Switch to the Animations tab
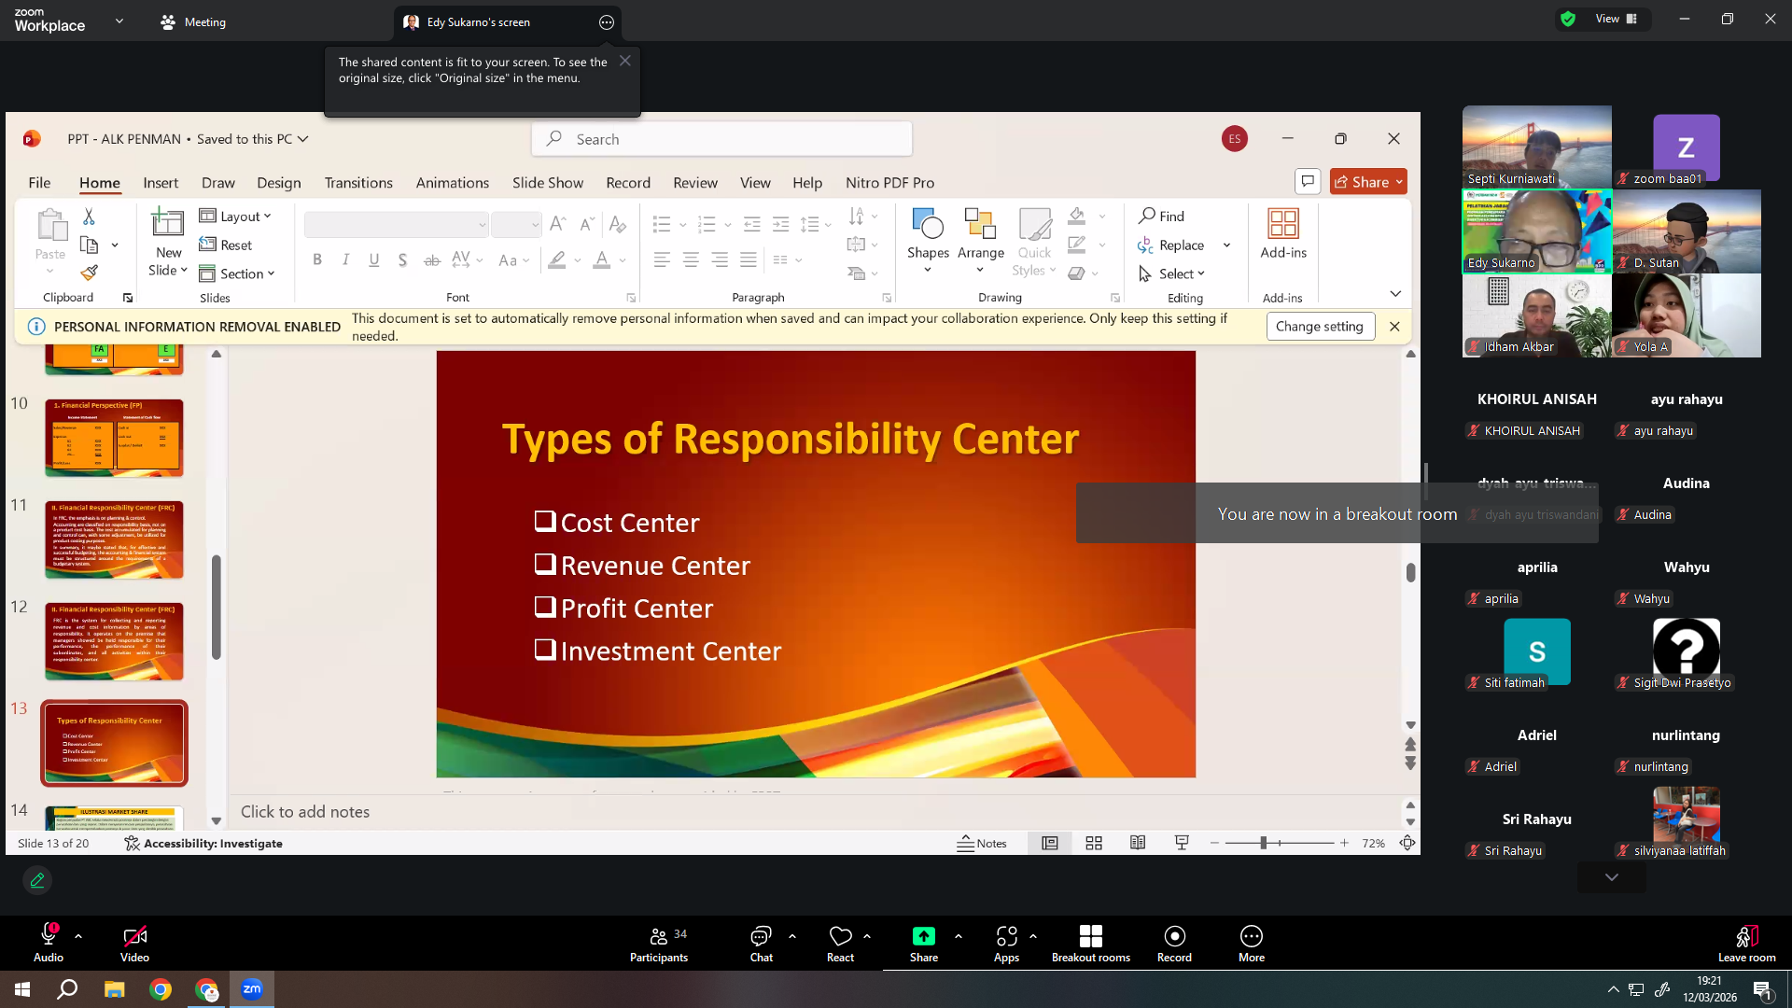This screenshot has width=1792, height=1008. click(x=453, y=182)
